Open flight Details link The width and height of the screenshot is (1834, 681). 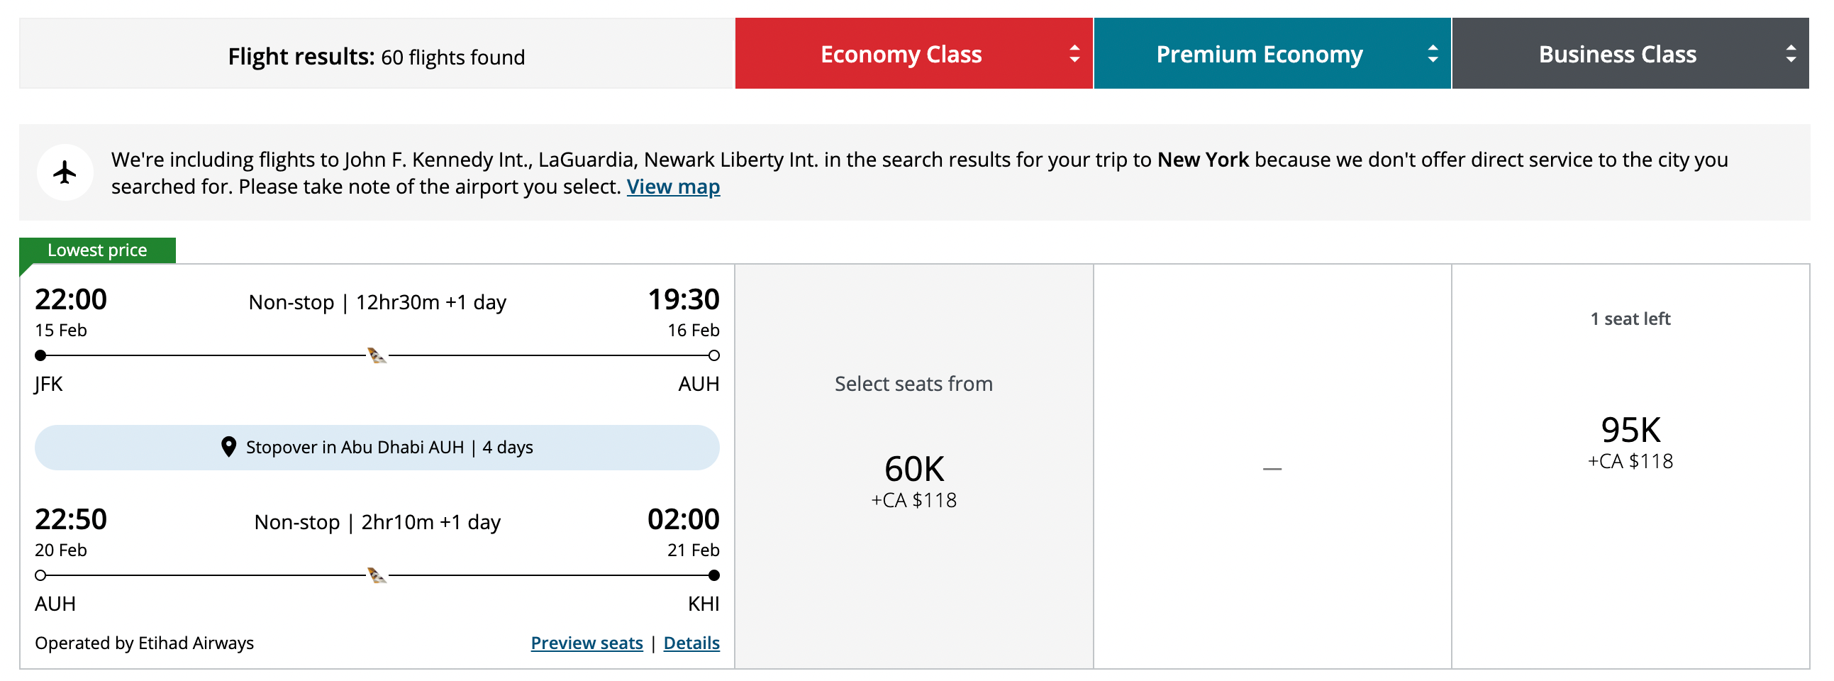click(691, 643)
